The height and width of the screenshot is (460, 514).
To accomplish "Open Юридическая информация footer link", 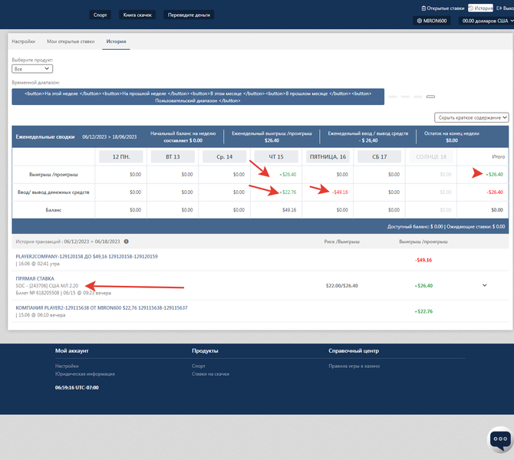I will pos(85,374).
